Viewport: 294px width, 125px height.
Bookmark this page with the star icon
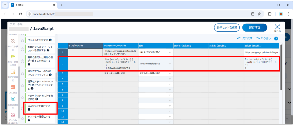(259, 14)
